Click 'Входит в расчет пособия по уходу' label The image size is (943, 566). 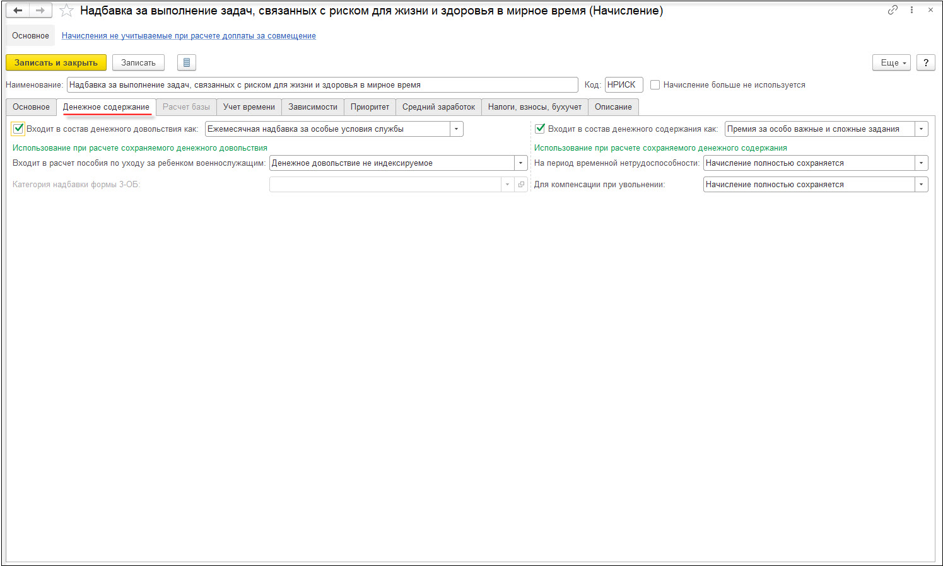(139, 163)
